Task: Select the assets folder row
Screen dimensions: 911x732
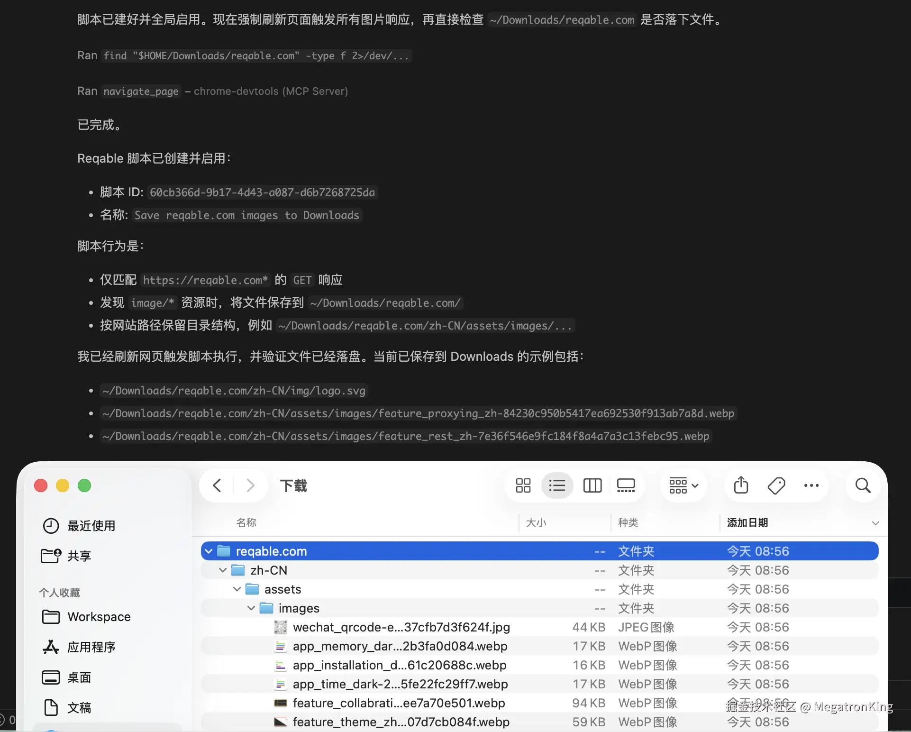Action: click(540, 589)
